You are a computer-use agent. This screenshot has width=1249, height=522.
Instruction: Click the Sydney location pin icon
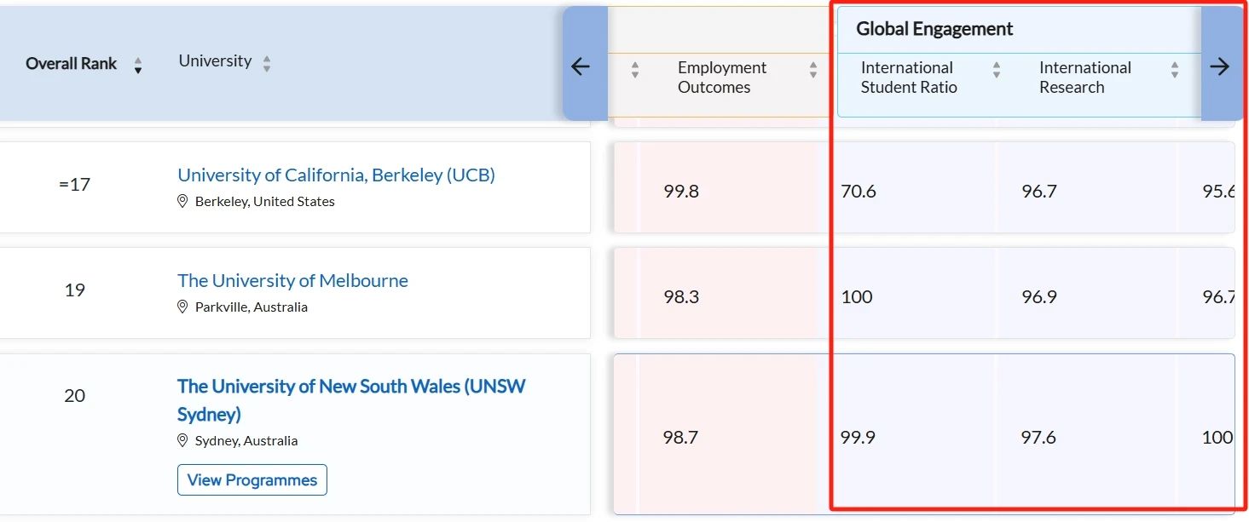coord(182,441)
